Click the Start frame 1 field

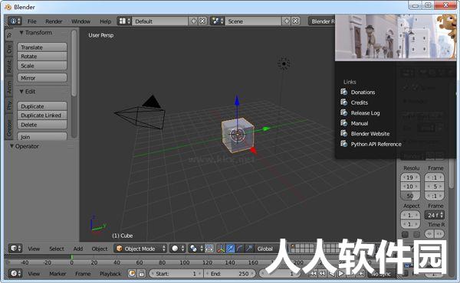[x=176, y=274]
